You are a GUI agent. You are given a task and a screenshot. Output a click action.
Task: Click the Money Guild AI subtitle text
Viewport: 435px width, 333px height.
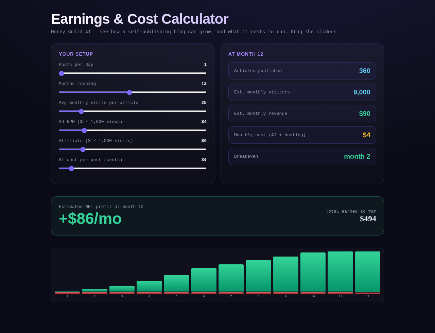[x=195, y=32]
